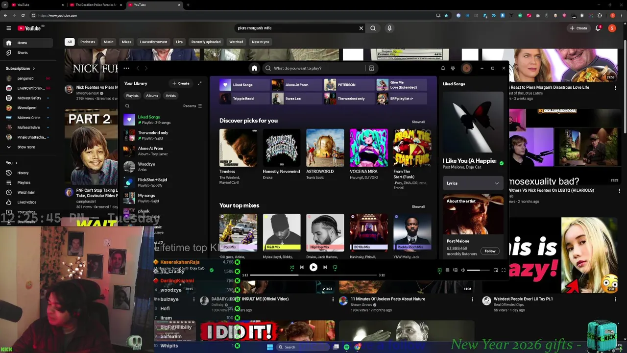Open YouTube hamburger guide menu

[8, 28]
